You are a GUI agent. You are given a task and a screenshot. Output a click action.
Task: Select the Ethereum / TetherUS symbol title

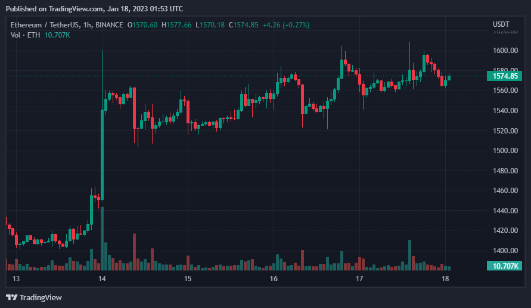pyautogui.click(x=67, y=25)
